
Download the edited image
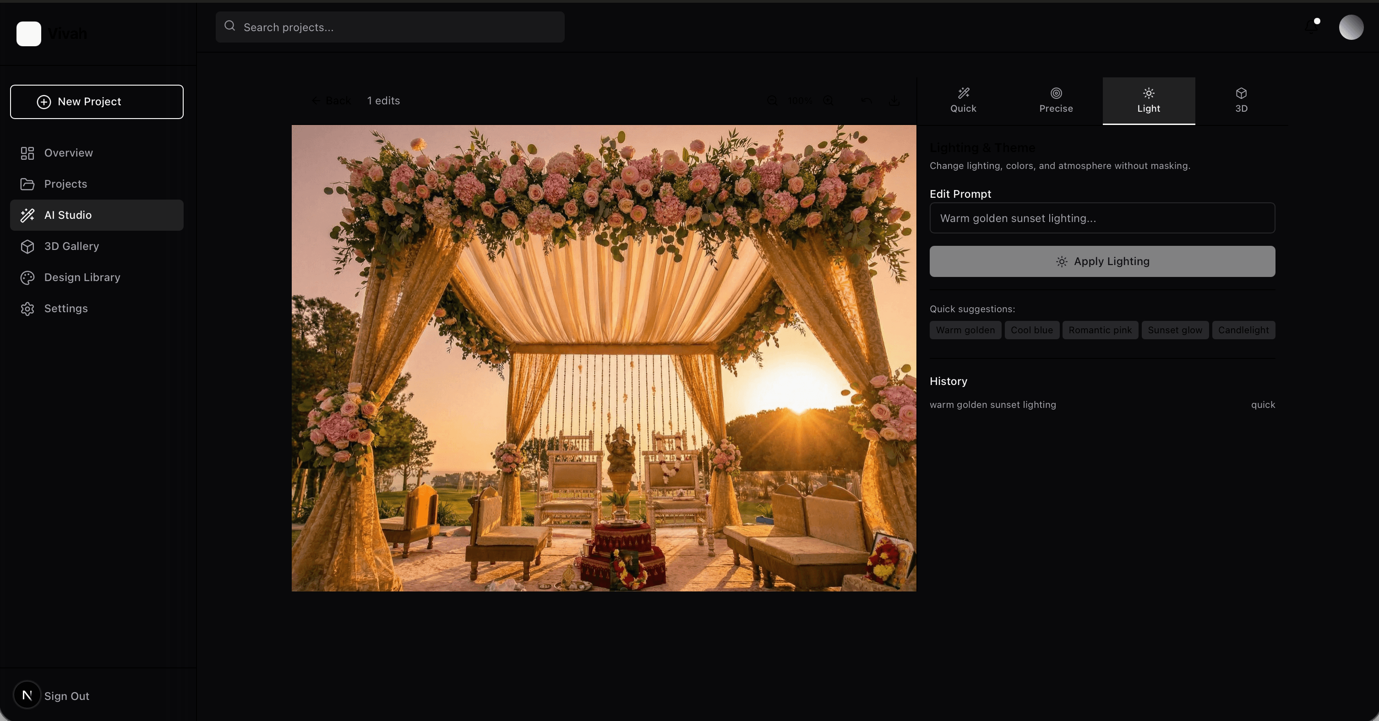pos(894,101)
